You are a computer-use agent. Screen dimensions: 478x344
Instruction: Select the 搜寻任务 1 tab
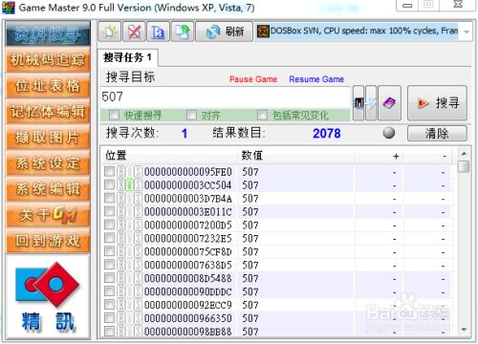pyautogui.click(x=127, y=57)
